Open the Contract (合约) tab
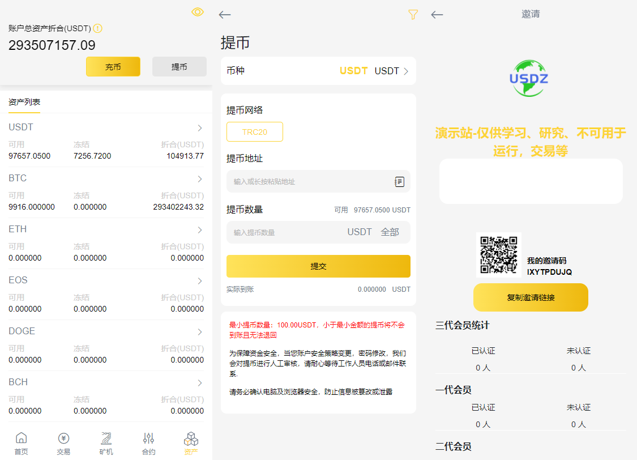637x460 pixels. pyautogui.click(x=148, y=442)
